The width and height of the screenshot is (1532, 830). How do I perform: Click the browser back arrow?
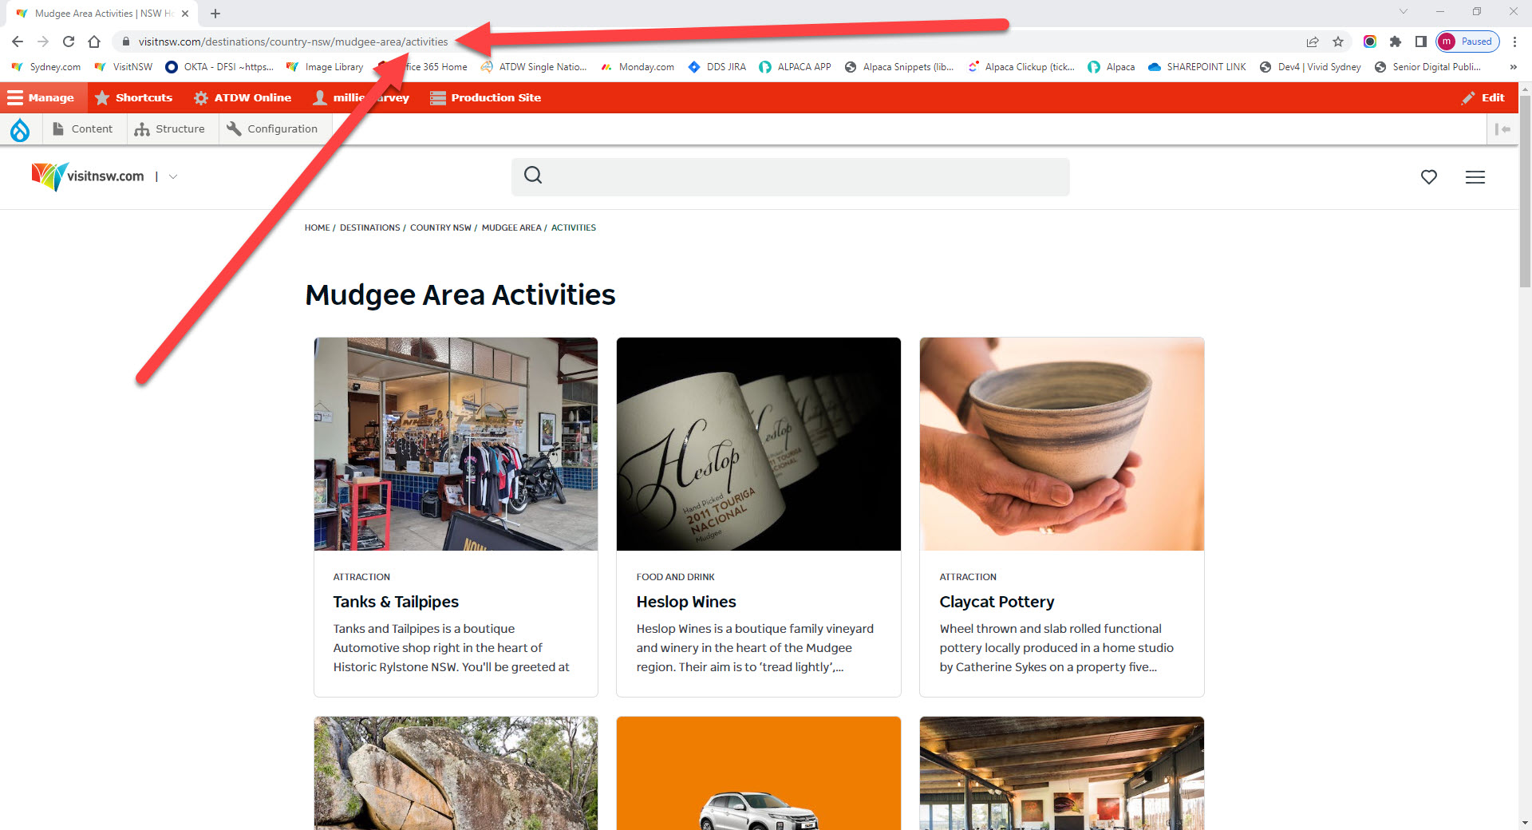coord(18,41)
